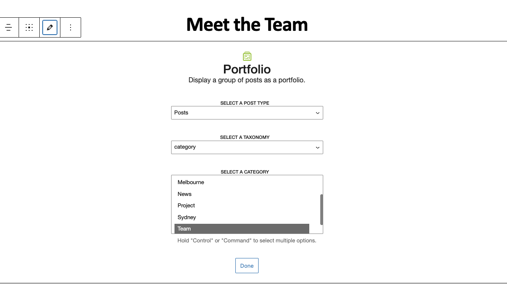Open the Select a Post Type dropdown
The width and height of the screenshot is (507, 296).
pyautogui.click(x=247, y=113)
